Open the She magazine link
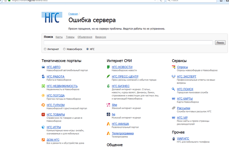Viewport: 229px width, 147px height. click(114, 105)
